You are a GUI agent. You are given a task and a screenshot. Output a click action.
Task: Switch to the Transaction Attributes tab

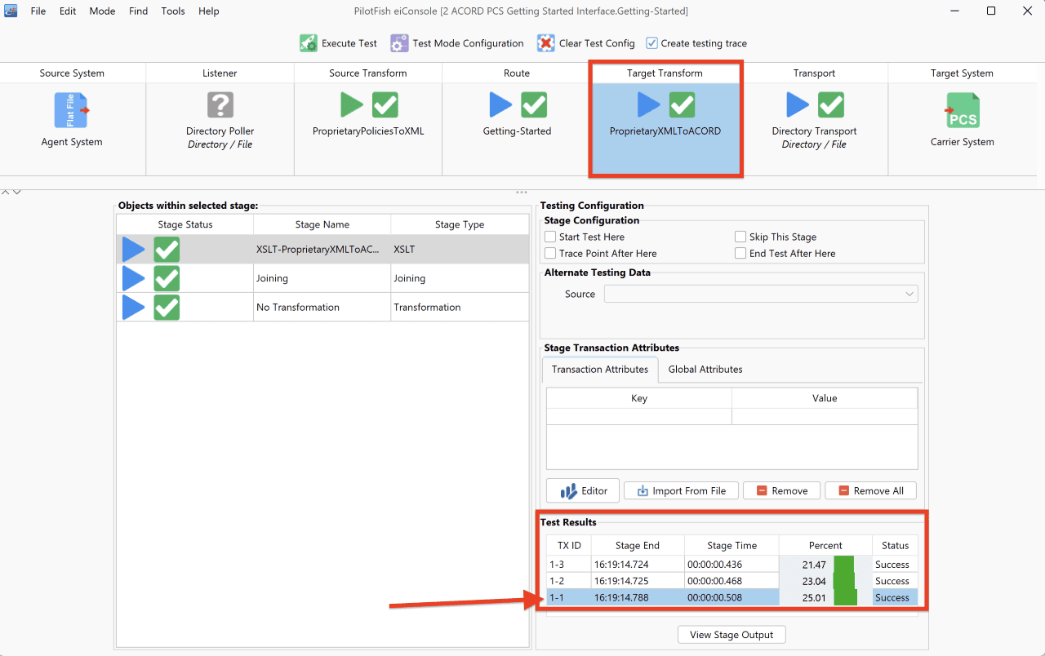(x=600, y=370)
